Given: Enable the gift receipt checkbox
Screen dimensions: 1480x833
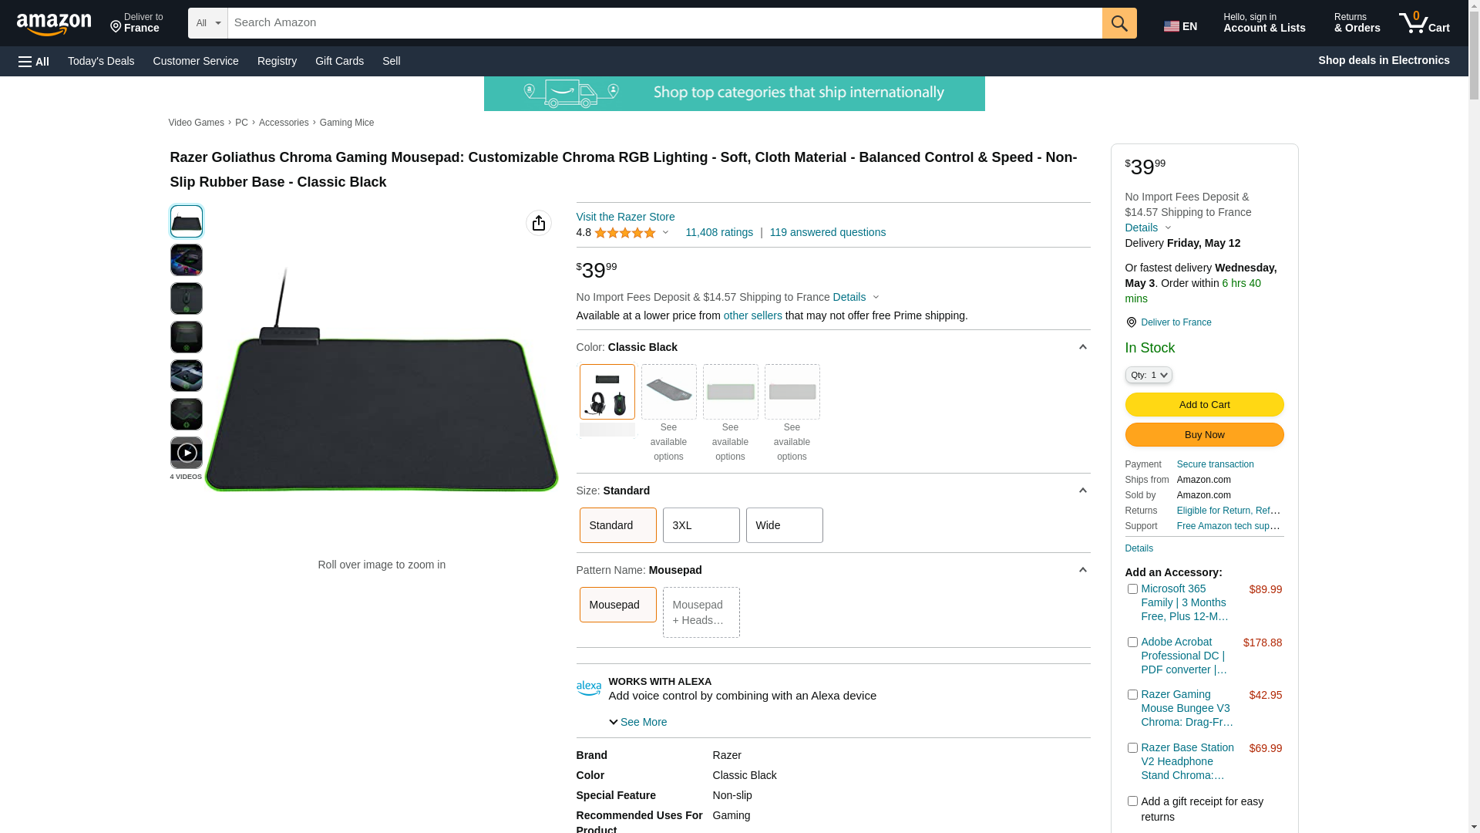Looking at the screenshot, I should (x=1132, y=801).
